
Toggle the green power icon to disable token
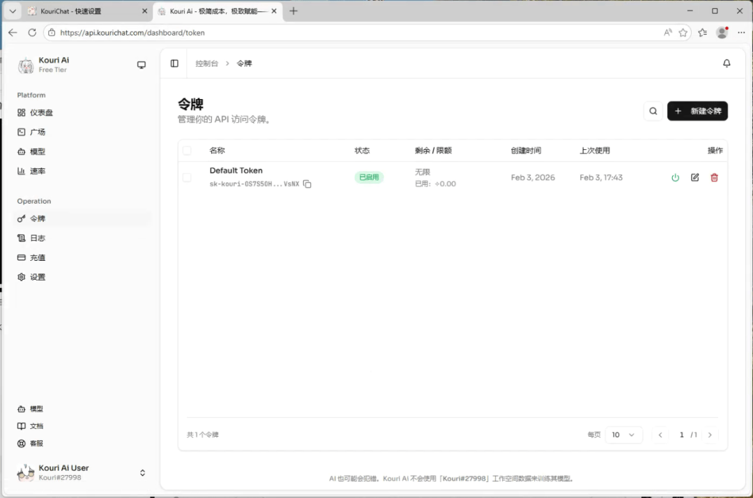tap(675, 178)
